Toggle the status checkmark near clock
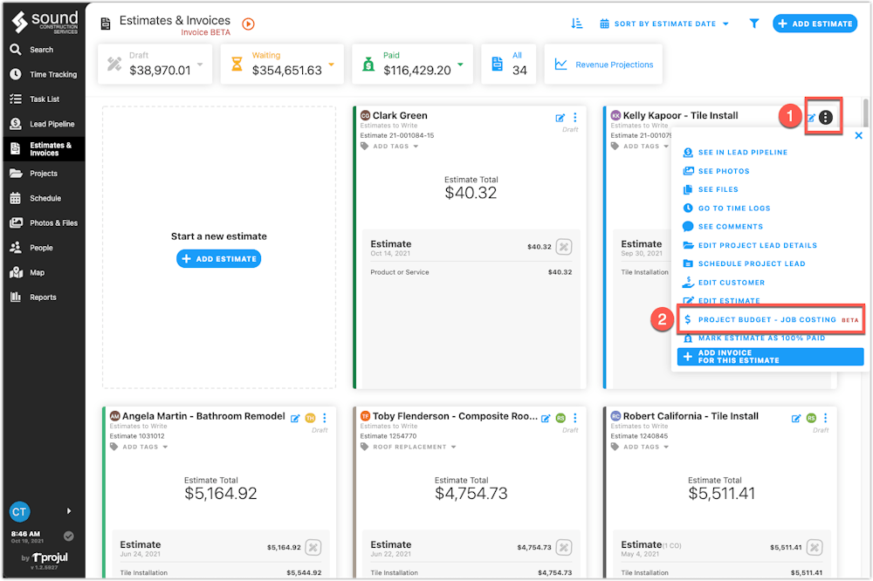The width and height of the screenshot is (873, 581). 68,536
